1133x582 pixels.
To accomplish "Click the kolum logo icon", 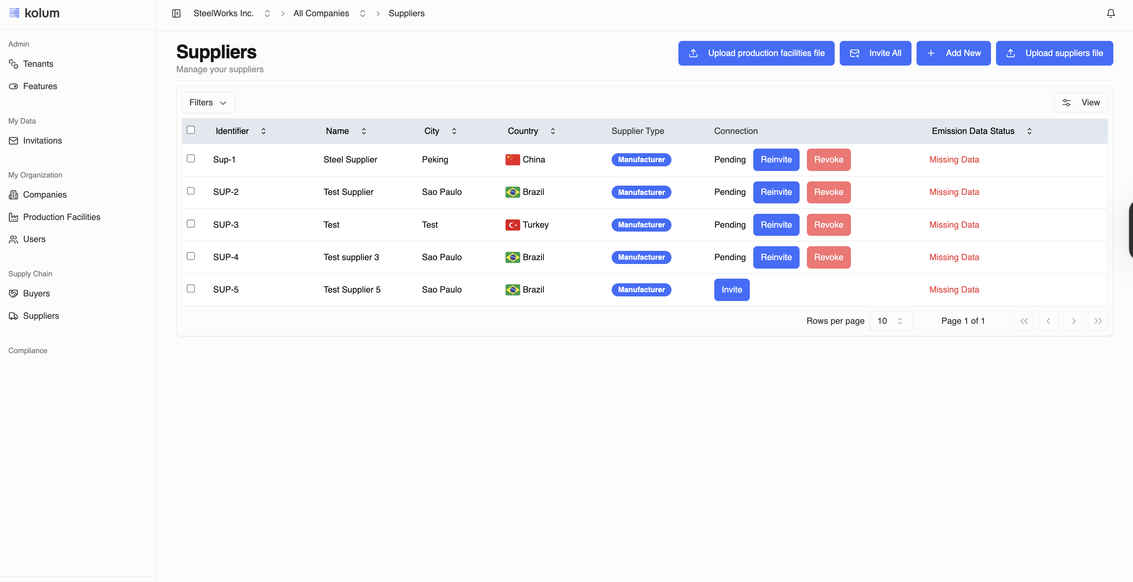I will (x=15, y=13).
